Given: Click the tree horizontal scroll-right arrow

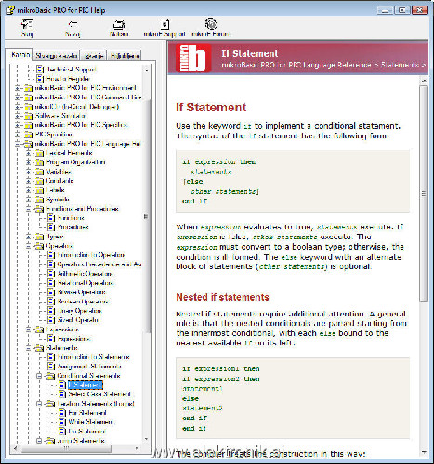Looking at the screenshot, I should pyautogui.click(x=137, y=448).
